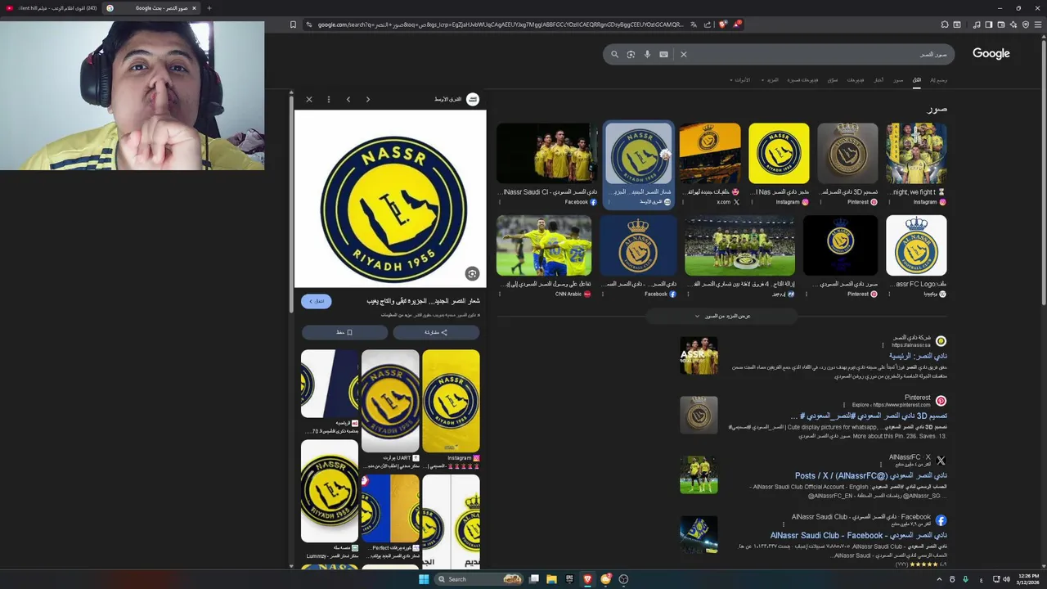Click the source site avatar in preview header
This screenshot has height=589, width=1047.
(x=473, y=99)
